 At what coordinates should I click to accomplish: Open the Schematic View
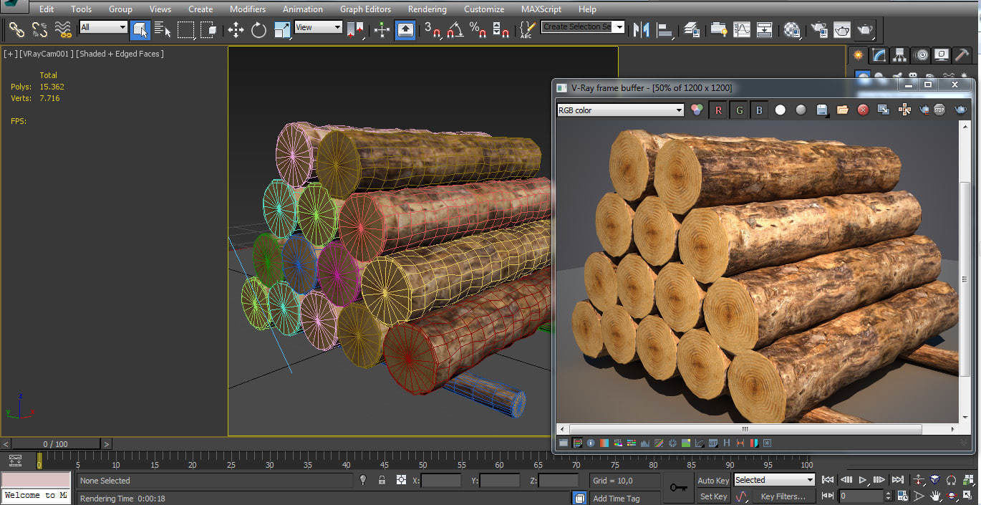pos(765,29)
